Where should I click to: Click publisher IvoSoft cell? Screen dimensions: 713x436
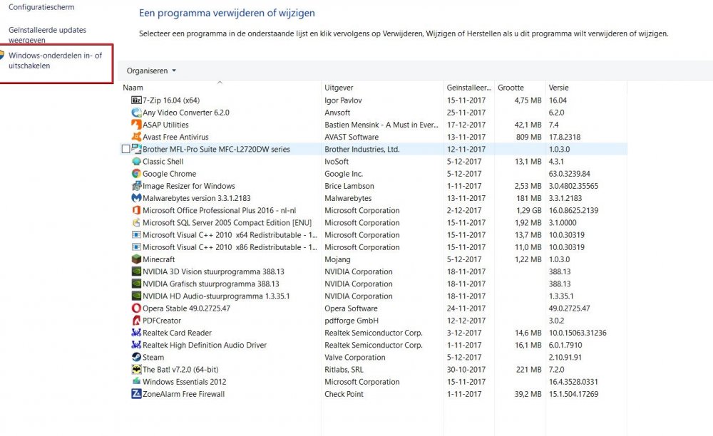[337, 161]
